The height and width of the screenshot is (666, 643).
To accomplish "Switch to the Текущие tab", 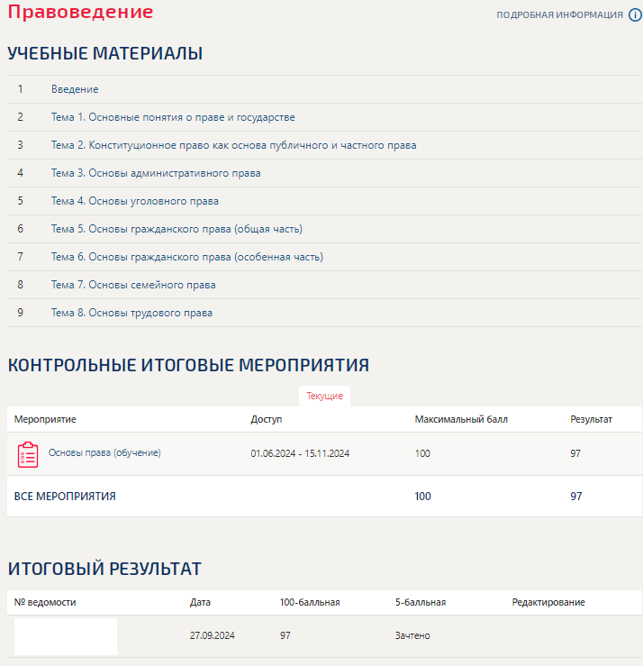I will coord(324,396).
